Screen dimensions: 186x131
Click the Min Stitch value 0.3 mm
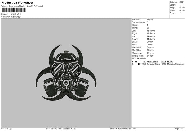click(150, 50)
